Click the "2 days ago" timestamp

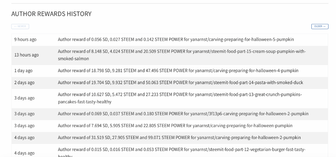point(24,82)
